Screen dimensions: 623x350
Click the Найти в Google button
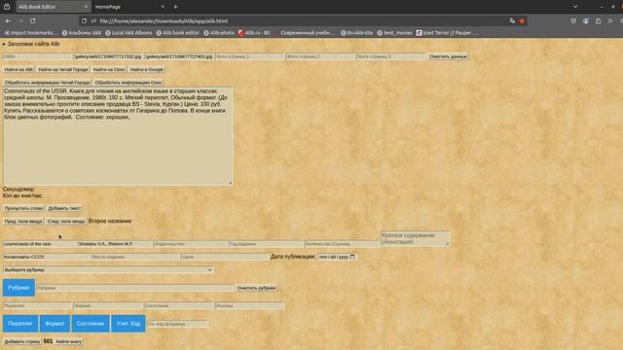coord(147,69)
